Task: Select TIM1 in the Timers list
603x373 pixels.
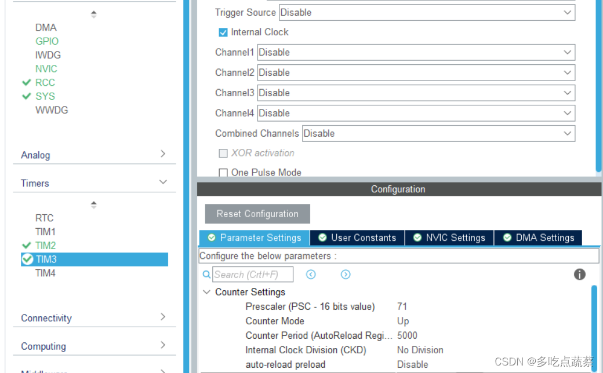Action: 45,232
